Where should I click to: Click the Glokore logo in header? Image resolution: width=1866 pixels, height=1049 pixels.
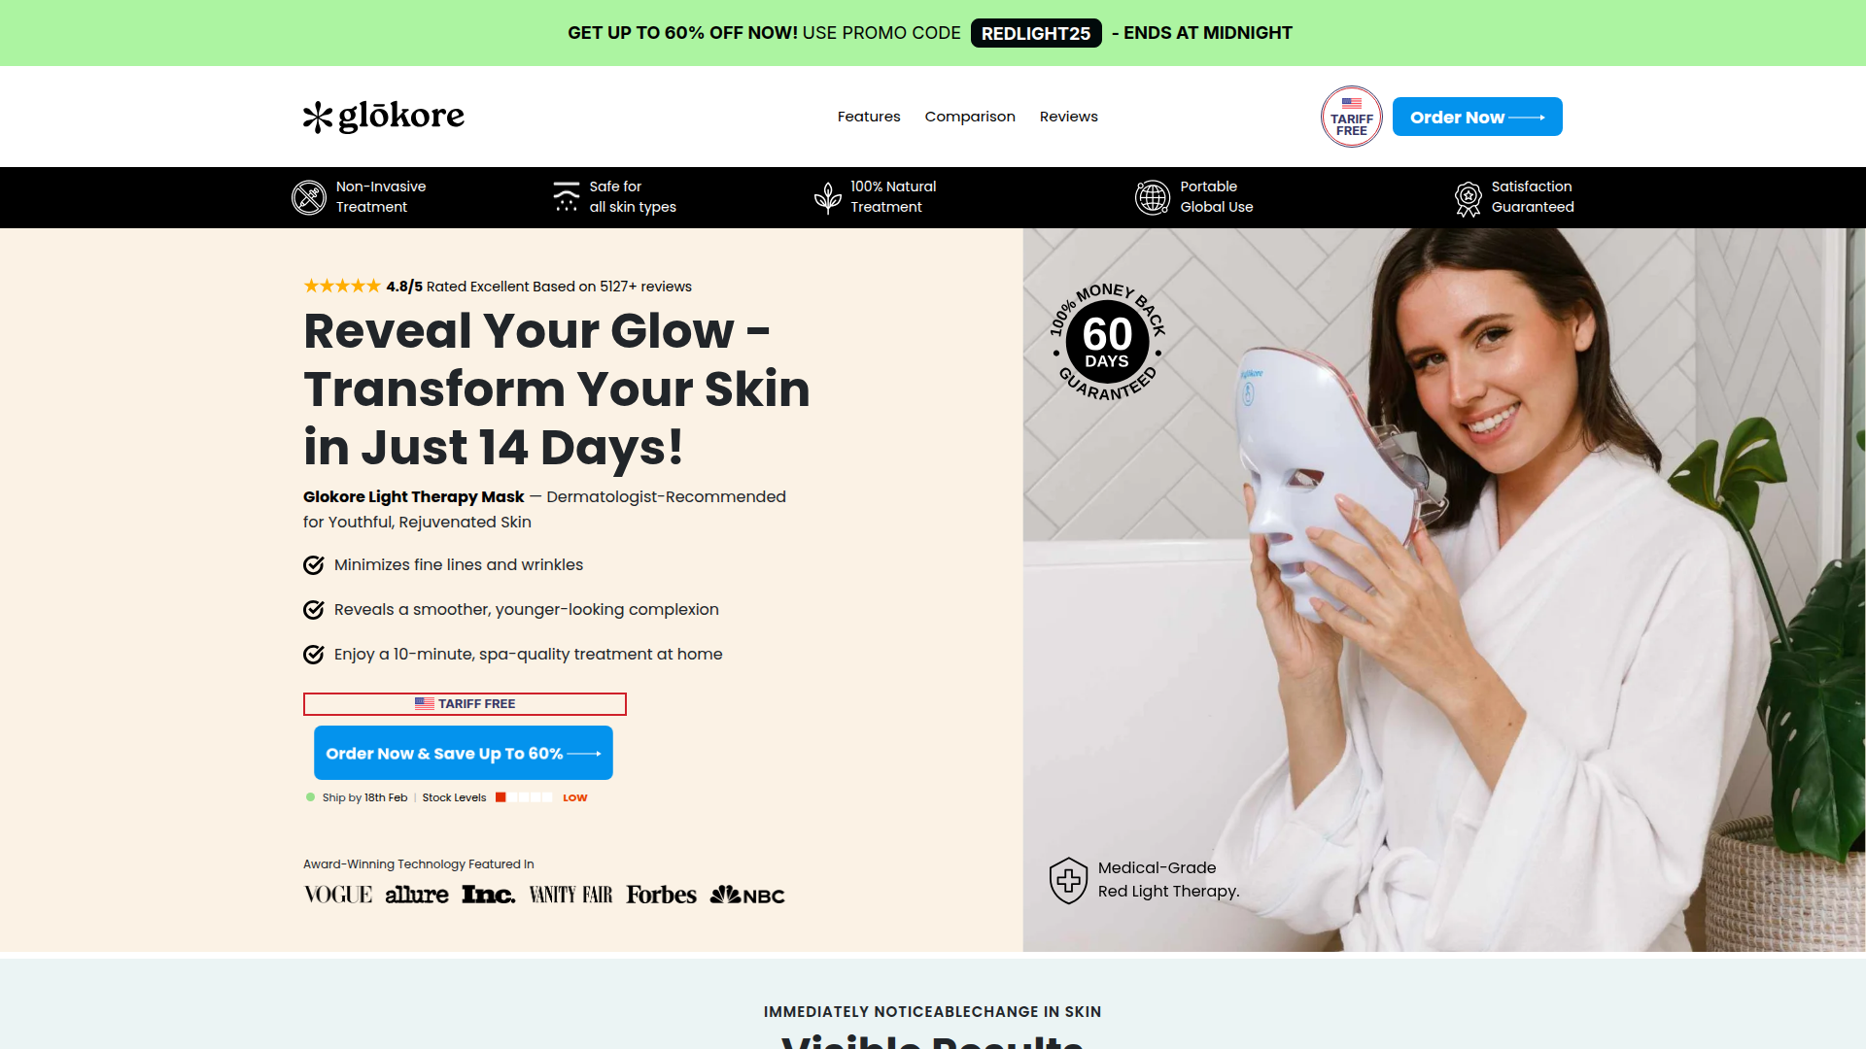(x=383, y=117)
